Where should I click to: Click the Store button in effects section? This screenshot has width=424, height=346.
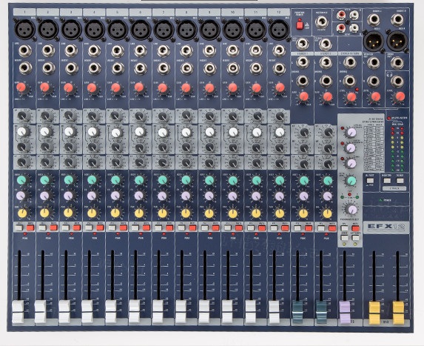pyautogui.click(x=344, y=238)
